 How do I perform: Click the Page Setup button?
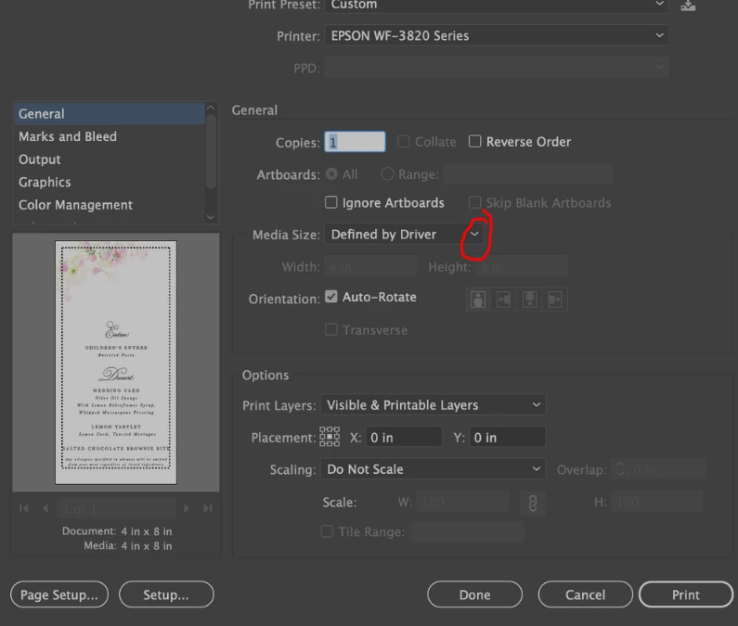[x=59, y=594]
